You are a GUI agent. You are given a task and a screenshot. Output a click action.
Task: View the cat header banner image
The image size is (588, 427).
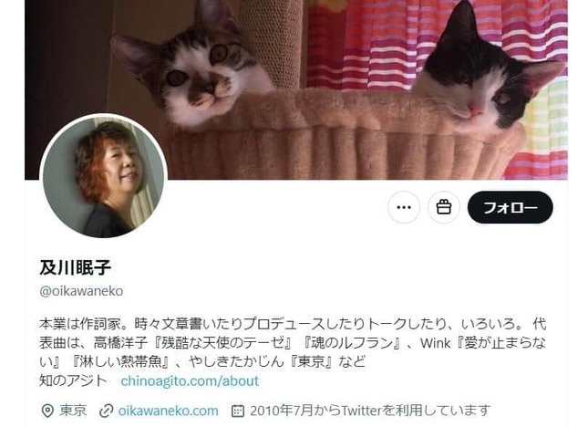point(296,89)
